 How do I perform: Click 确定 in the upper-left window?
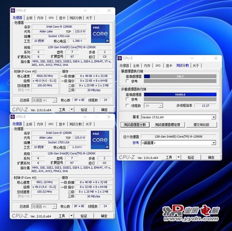pos(104,110)
